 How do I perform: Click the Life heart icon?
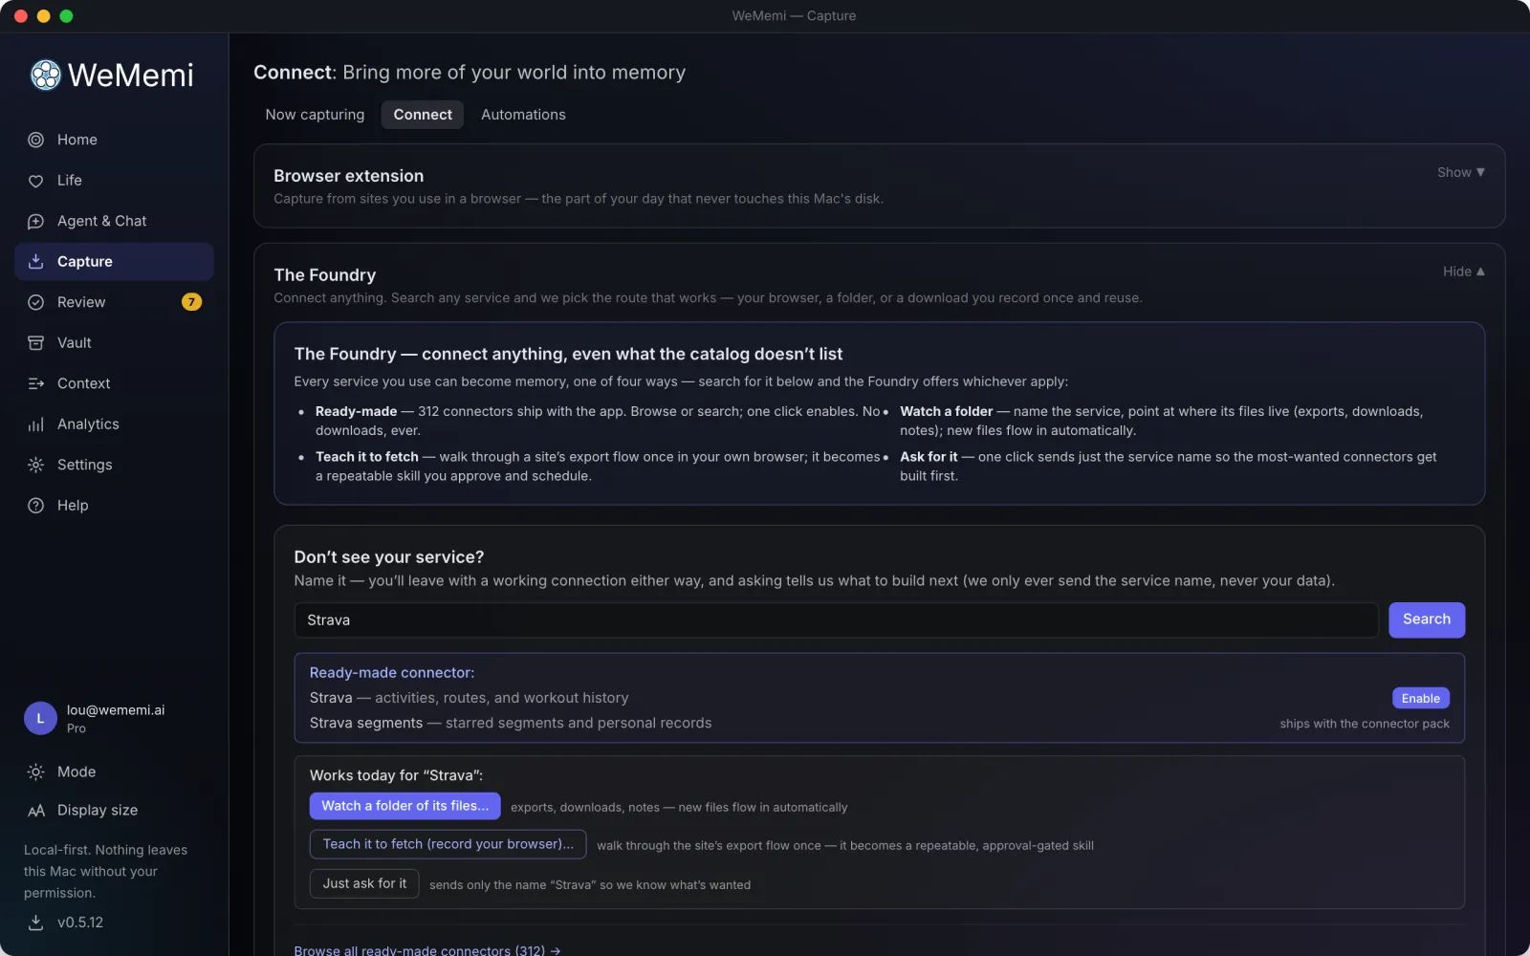[35, 181]
